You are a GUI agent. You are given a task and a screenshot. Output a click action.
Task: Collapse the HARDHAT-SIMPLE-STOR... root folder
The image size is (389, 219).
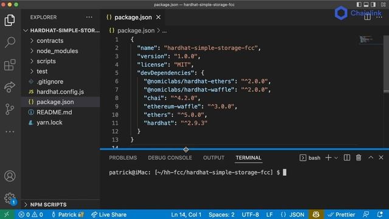(x=61, y=30)
